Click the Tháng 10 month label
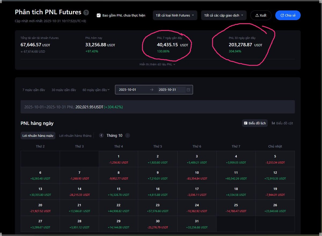 (x=114, y=135)
